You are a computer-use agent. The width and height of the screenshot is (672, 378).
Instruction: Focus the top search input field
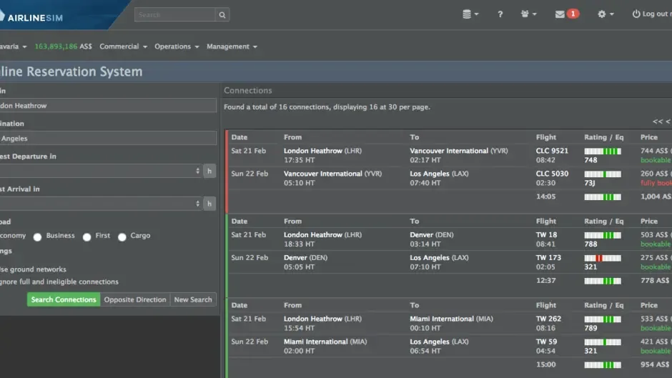(175, 15)
